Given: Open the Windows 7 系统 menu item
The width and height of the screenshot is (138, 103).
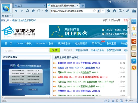Looking at the screenshot, I should 45,43.
